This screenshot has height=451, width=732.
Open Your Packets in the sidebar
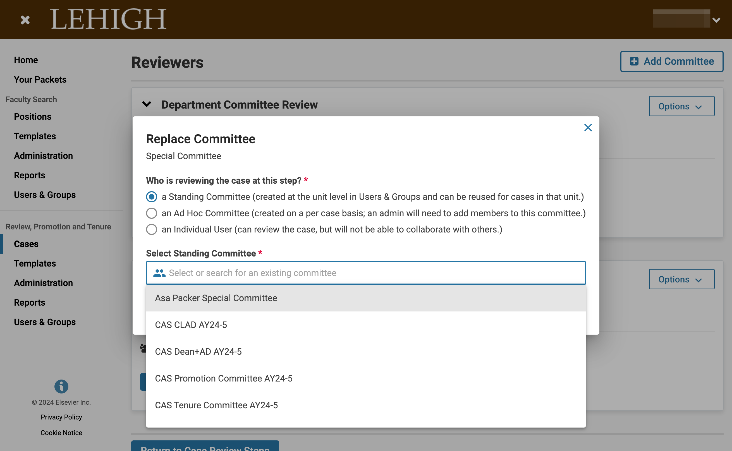pos(40,80)
